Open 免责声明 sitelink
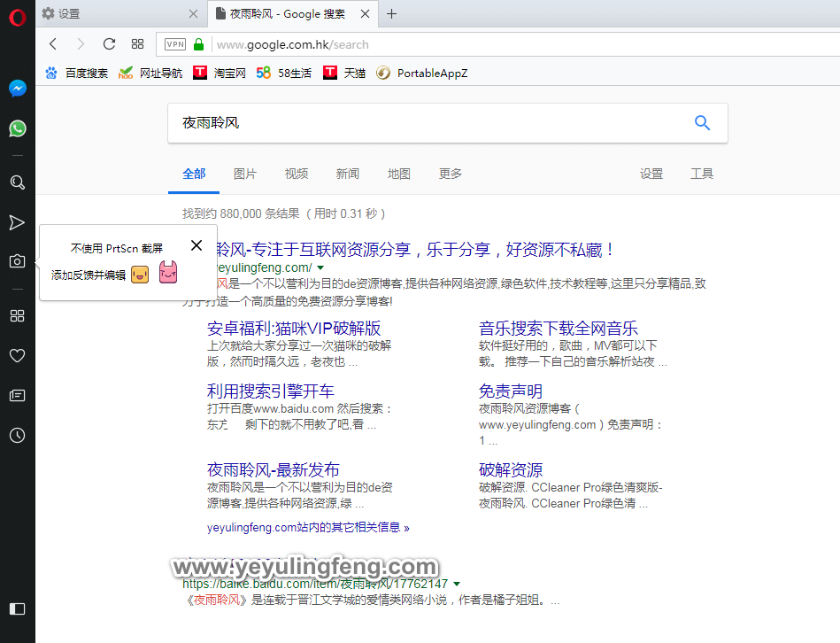Image resolution: width=840 pixels, height=643 pixels. pyautogui.click(x=511, y=391)
